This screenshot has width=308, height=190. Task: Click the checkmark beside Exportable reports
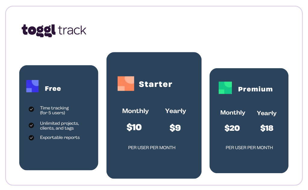(x=31, y=138)
